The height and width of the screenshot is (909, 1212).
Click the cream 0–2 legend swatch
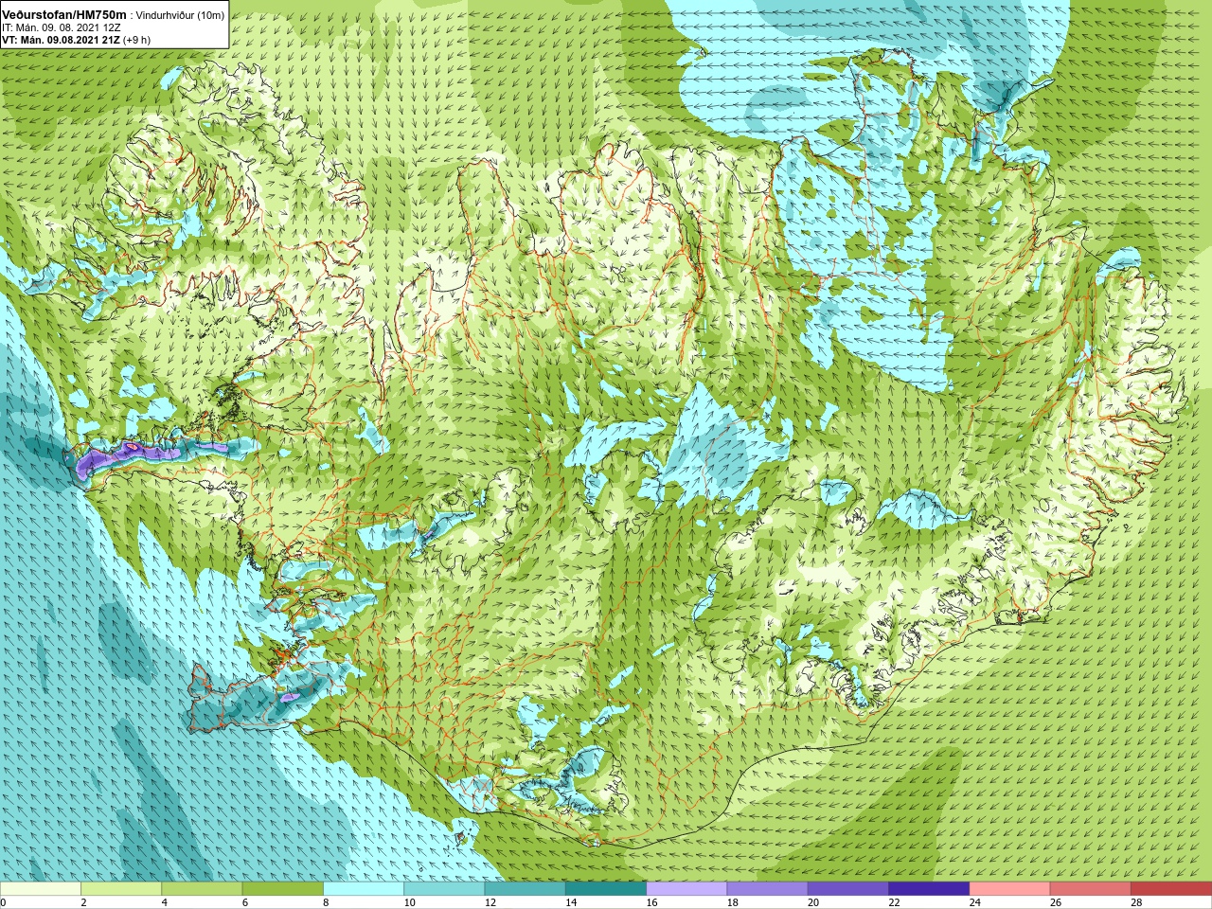(40, 889)
